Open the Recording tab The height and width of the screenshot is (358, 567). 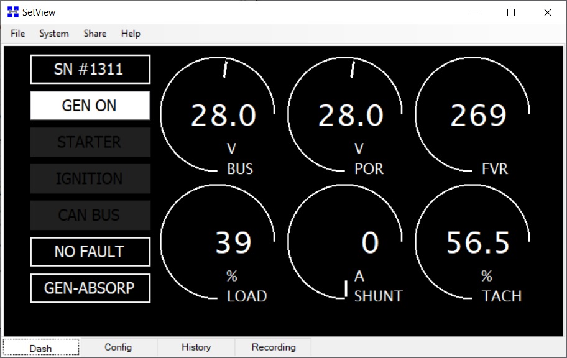274,347
